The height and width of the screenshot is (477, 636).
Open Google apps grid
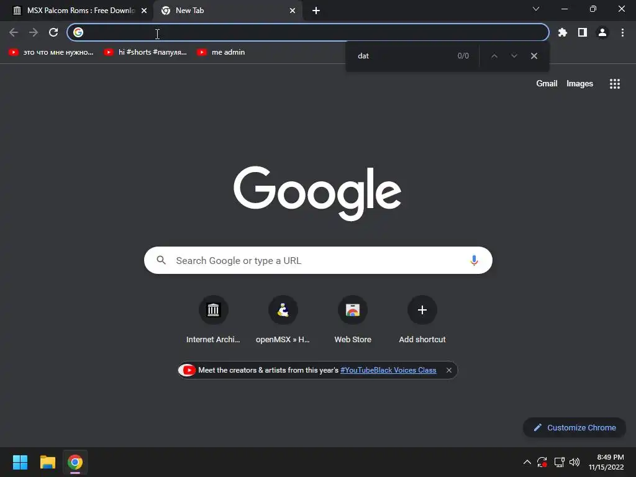[615, 84]
